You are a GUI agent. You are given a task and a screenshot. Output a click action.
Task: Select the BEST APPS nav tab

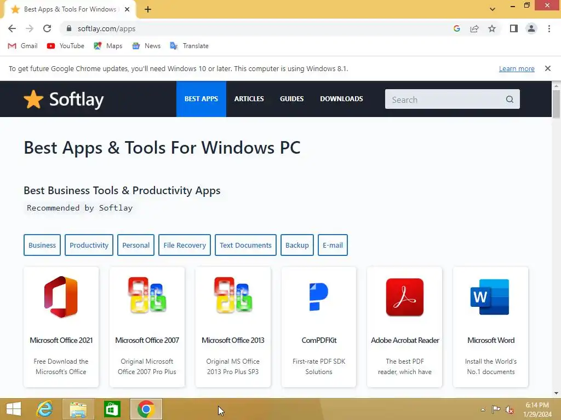tap(201, 99)
